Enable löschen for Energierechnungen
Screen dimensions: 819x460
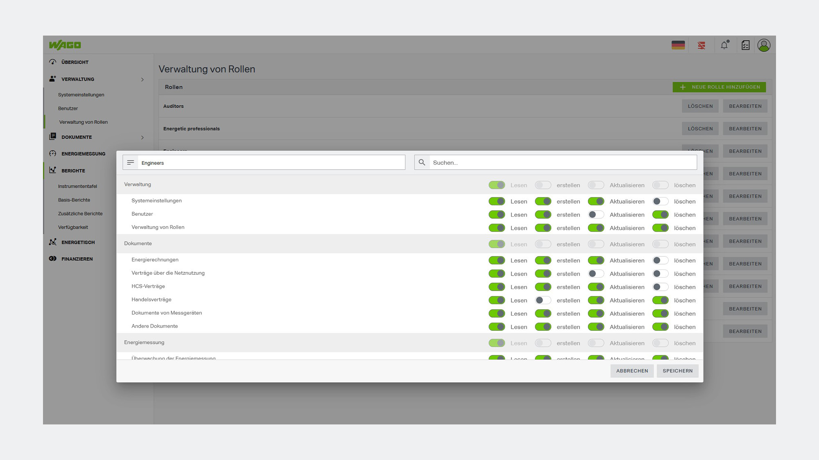(660, 260)
